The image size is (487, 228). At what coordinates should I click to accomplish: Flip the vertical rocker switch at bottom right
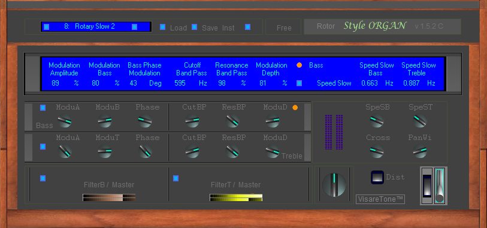pyautogui.click(x=427, y=186)
